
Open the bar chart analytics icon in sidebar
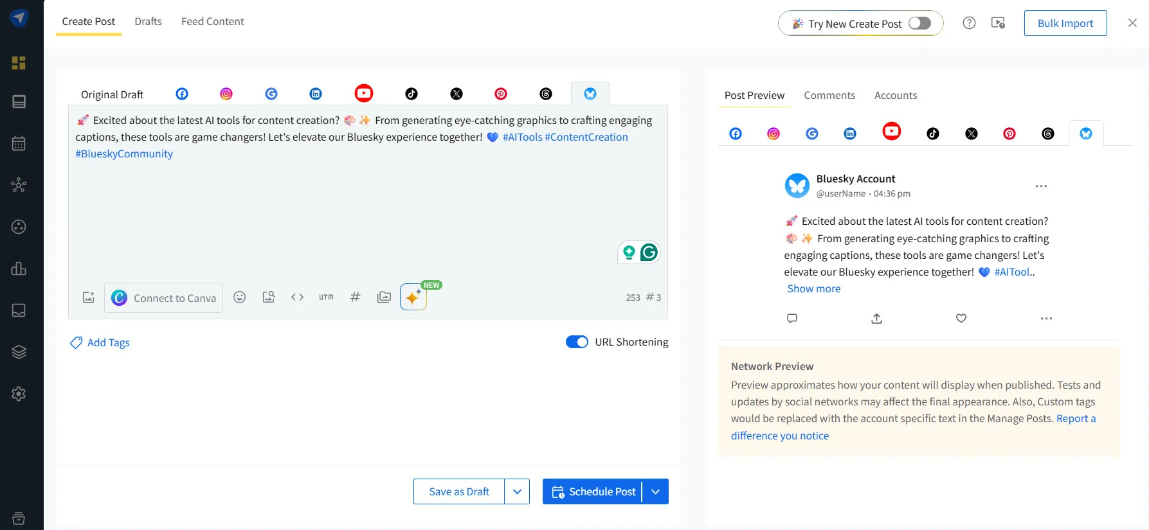point(19,269)
